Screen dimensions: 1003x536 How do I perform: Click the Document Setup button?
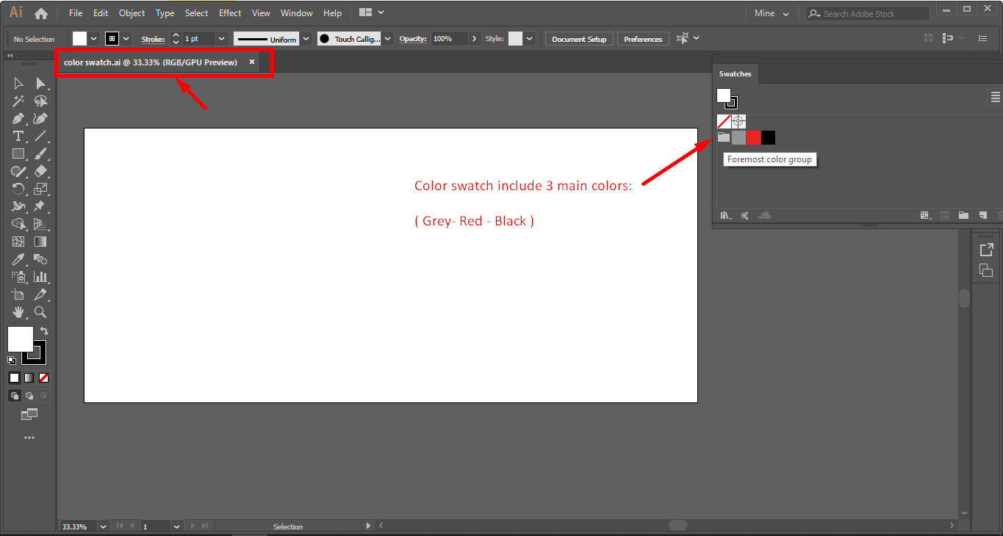pos(579,39)
